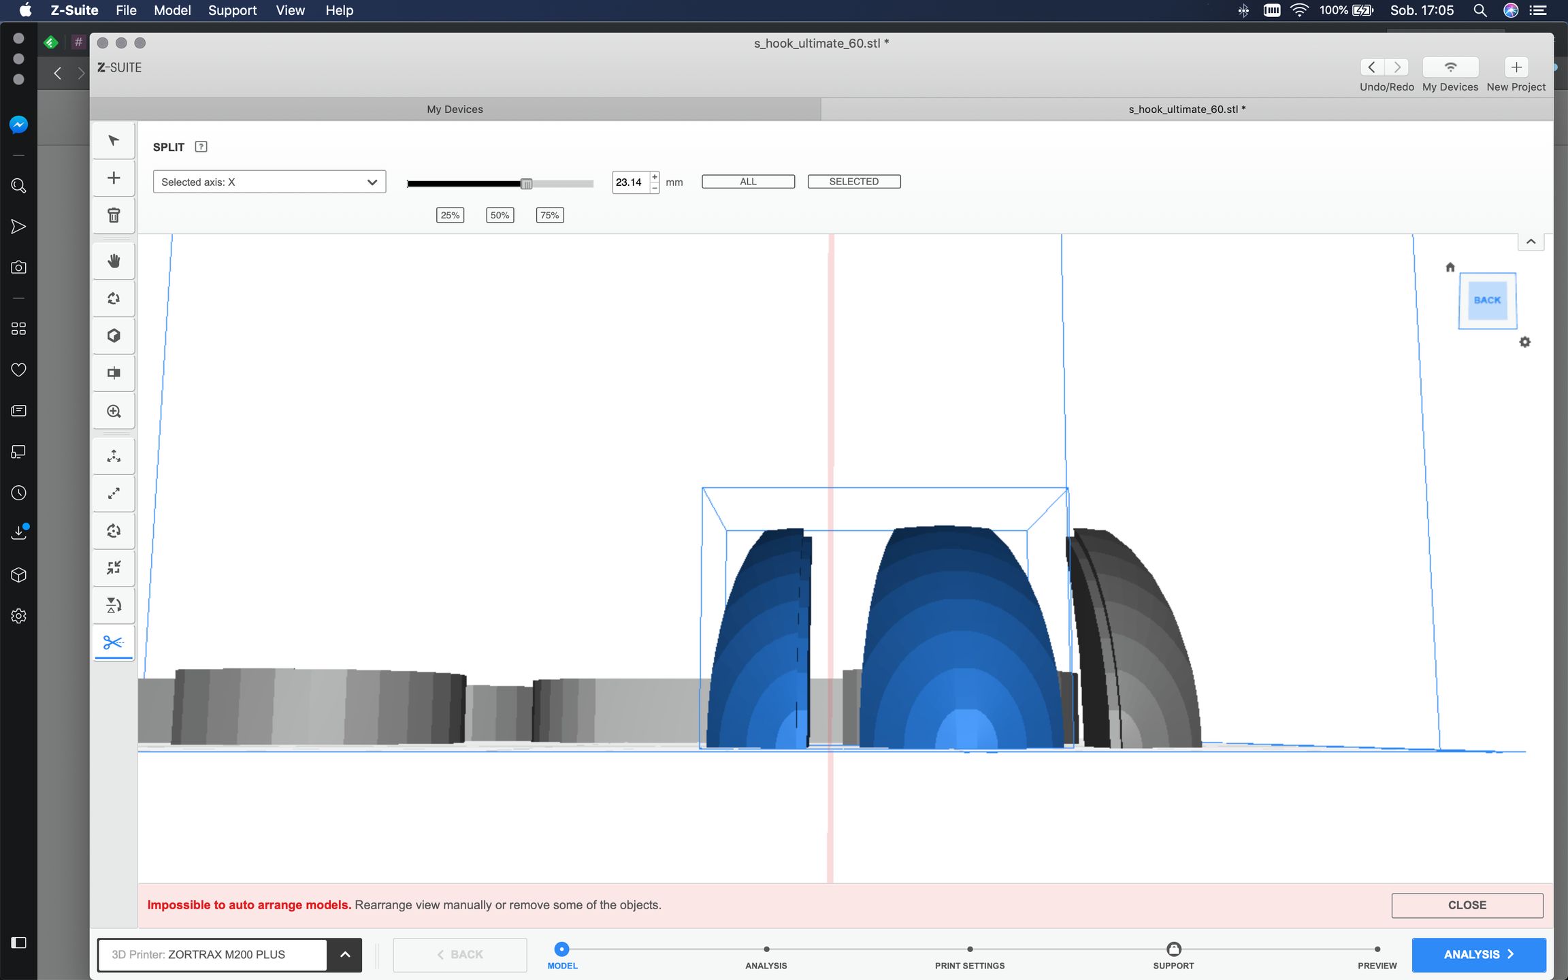Open the Split help question mark
This screenshot has width=1568, height=980.
click(201, 146)
